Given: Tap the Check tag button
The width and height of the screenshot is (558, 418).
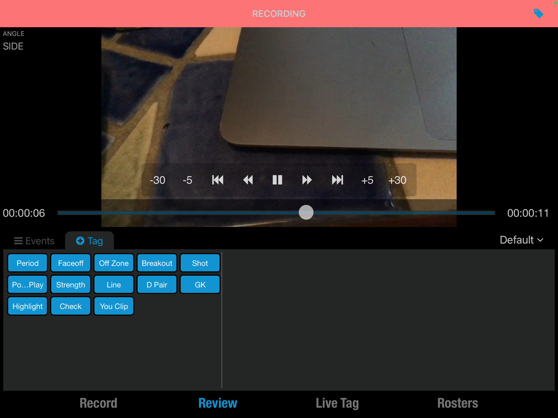Looking at the screenshot, I should (x=71, y=306).
